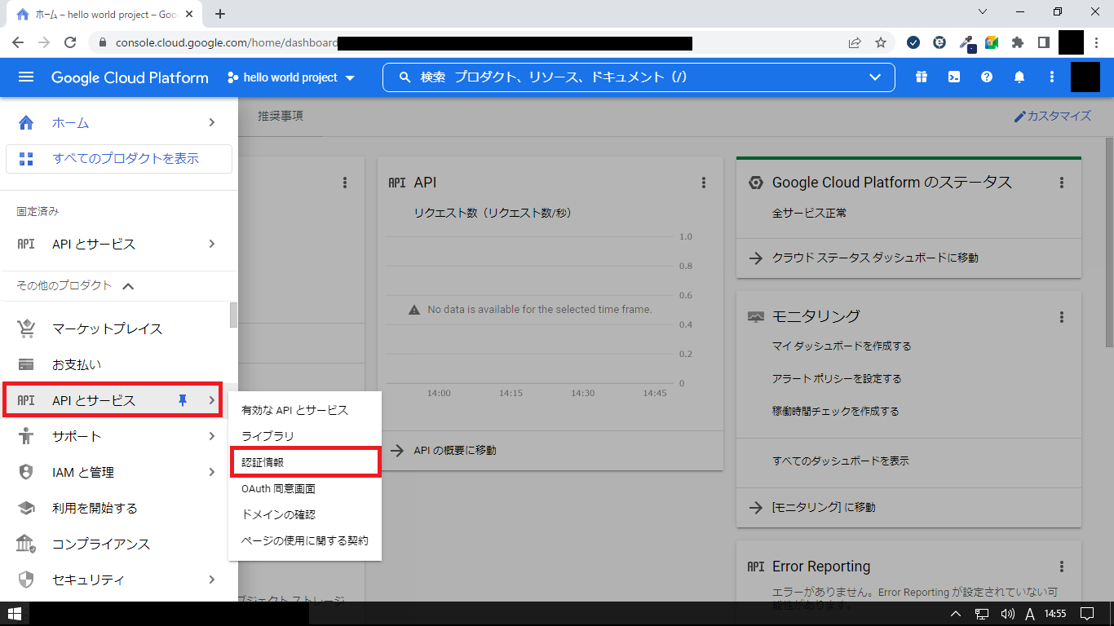Click the notifications bell icon
The image size is (1114, 626).
[x=1019, y=77]
